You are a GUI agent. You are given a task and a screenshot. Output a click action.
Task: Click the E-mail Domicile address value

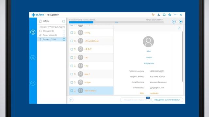158,82
